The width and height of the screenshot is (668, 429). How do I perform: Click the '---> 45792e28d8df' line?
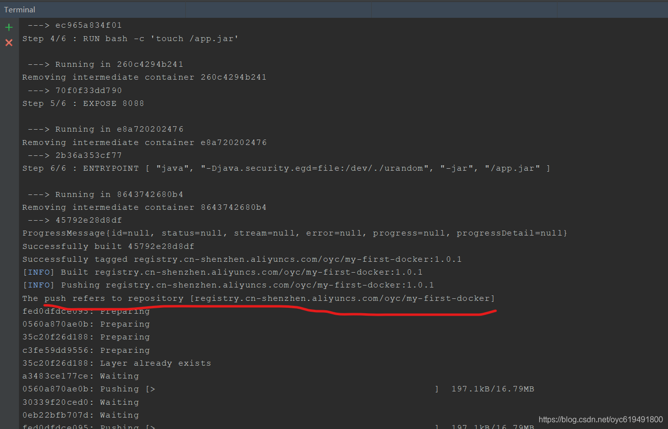(x=75, y=220)
